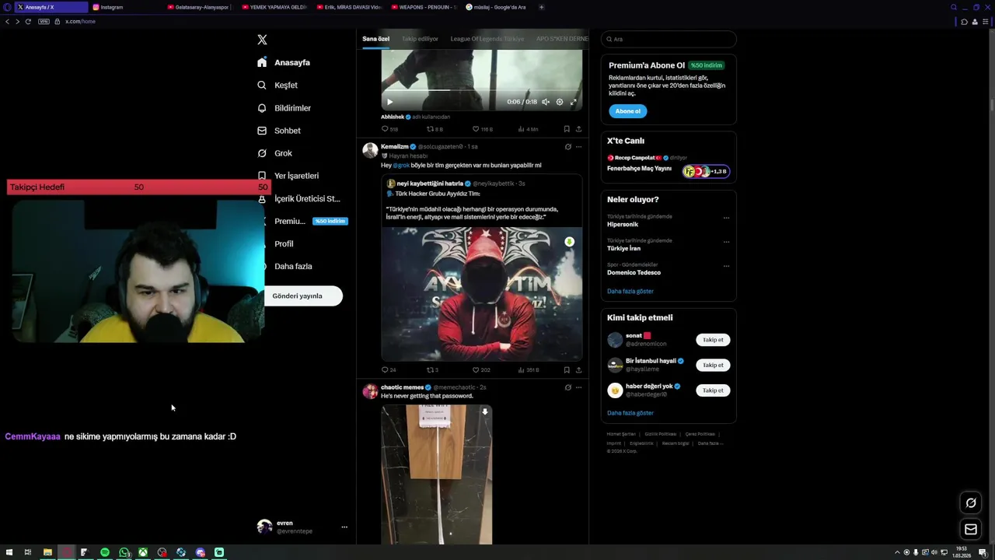
Task: Open Profil page
Action: tap(284, 243)
